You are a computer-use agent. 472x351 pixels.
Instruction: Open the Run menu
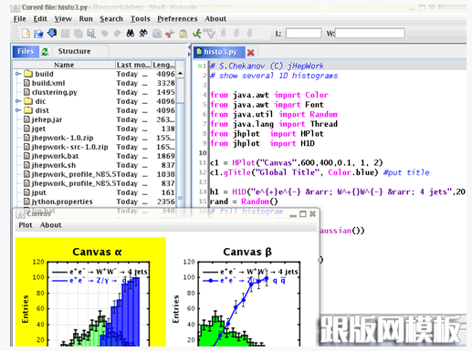[x=86, y=19]
